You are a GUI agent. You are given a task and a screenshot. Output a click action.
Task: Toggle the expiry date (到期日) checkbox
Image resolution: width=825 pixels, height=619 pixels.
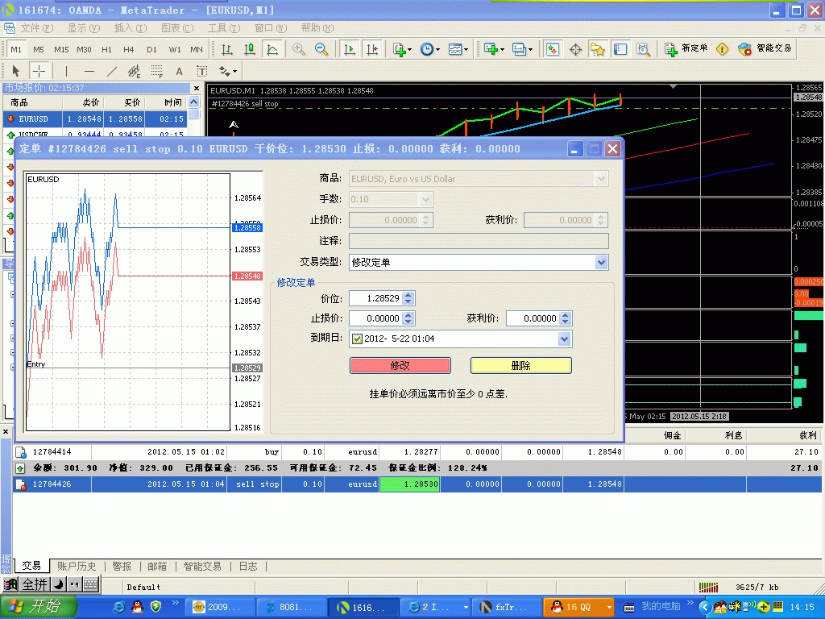[358, 339]
